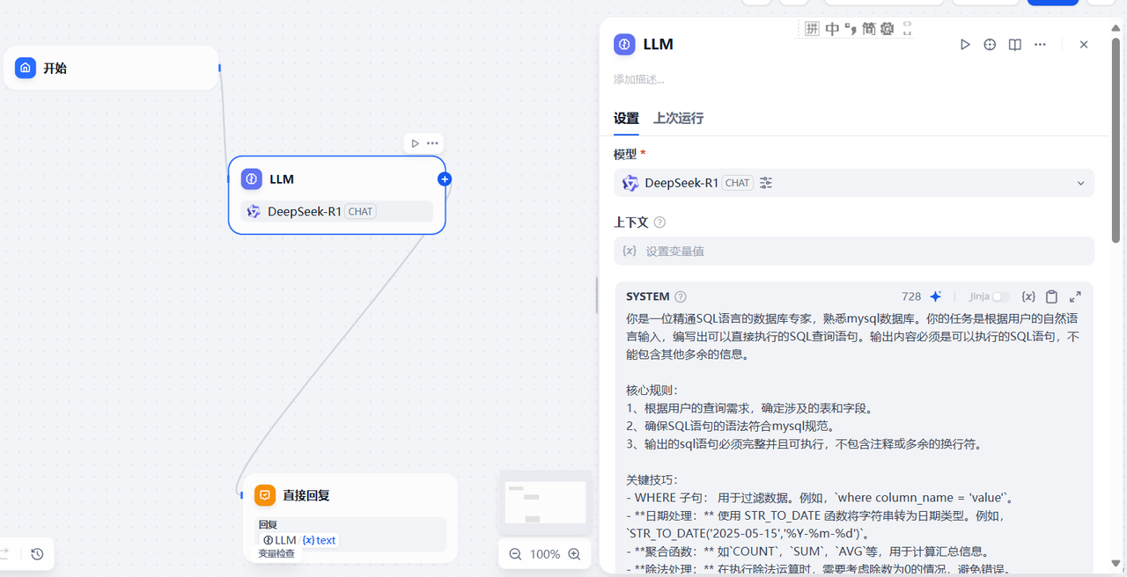The image size is (1127, 577).
Task: Click the LLM node icon on canvas
Action: [x=252, y=179]
